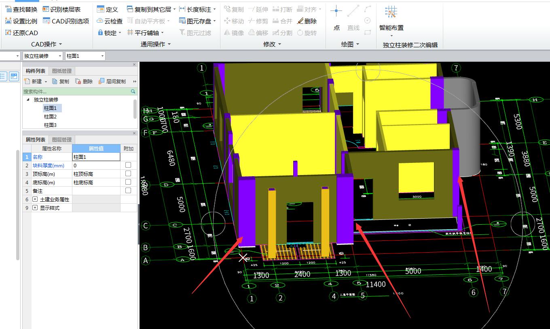
Task: Tick the 附加 checkbox for 块料厚度(mm)
Action: pos(128,165)
